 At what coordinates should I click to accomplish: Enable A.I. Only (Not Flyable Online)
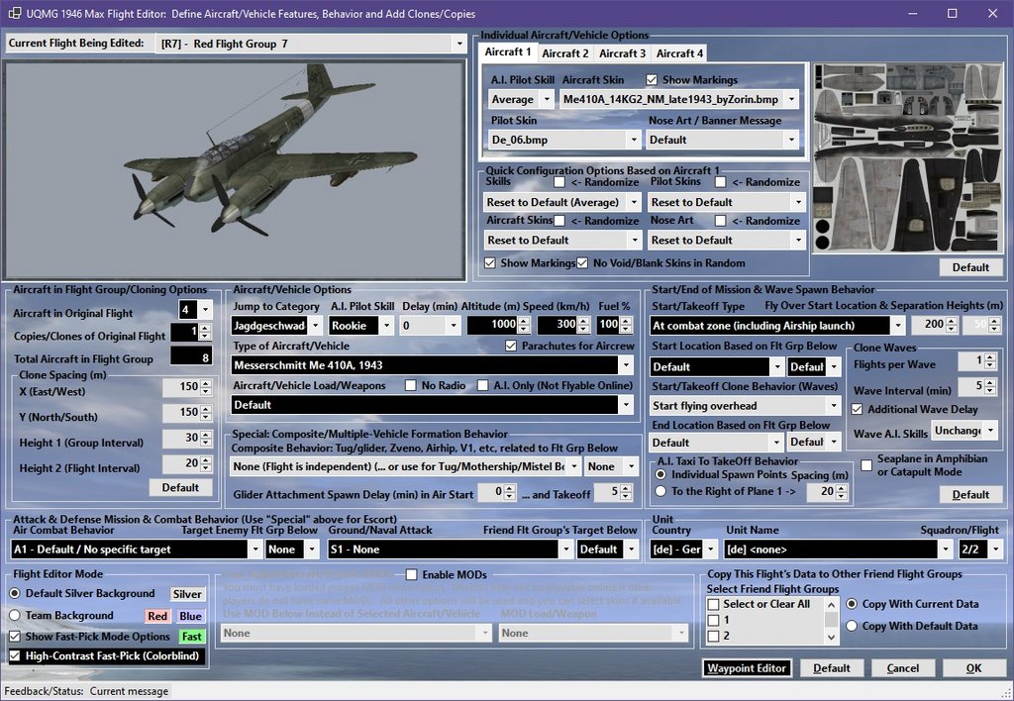pos(482,385)
